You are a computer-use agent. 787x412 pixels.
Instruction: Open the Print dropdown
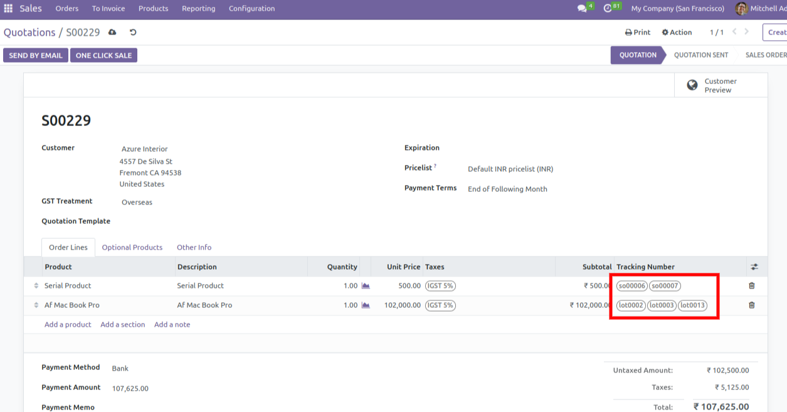tap(638, 33)
